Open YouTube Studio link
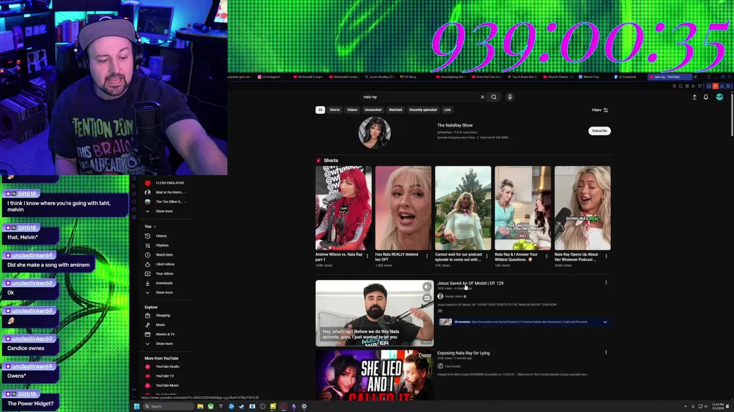 pos(167,366)
